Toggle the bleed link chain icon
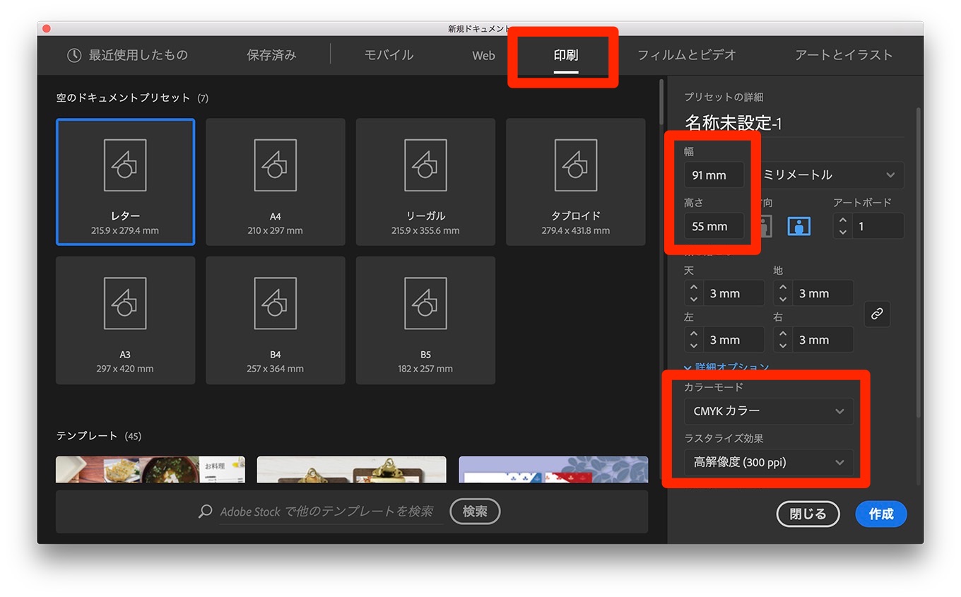The image size is (961, 597). 877,314
